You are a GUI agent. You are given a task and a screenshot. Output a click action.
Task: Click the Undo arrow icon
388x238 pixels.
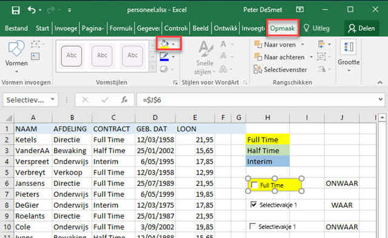click(32, 10)
